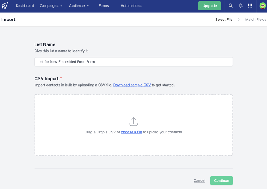The height and width of the screenshot is (189, 267).
Task: Open the apps grid icon
Action: 250,6
